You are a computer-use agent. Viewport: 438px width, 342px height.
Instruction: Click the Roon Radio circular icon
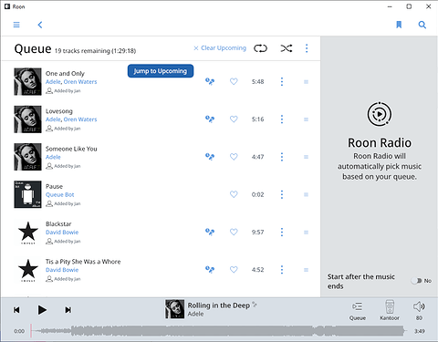coord(380,114)
